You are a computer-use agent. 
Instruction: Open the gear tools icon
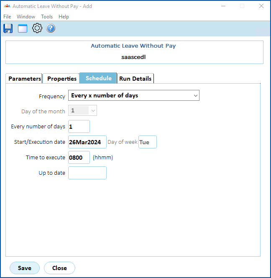[37, 28]
